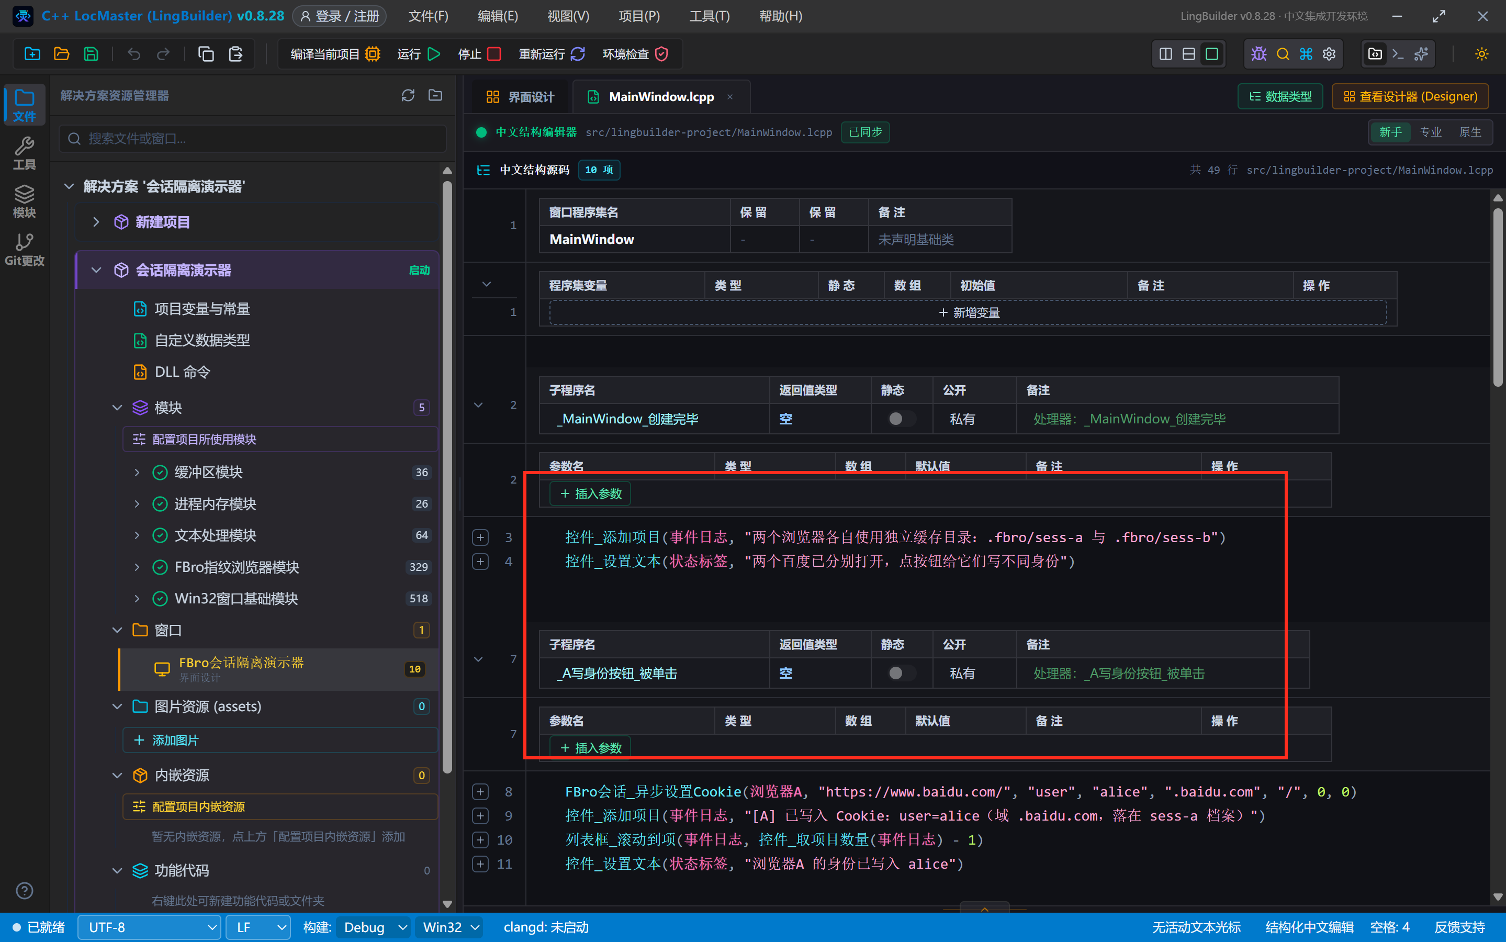This screenshot has width=1506, height=942.
Task: Open settings gear icon in toolbar
Action: click(1329, 54)
